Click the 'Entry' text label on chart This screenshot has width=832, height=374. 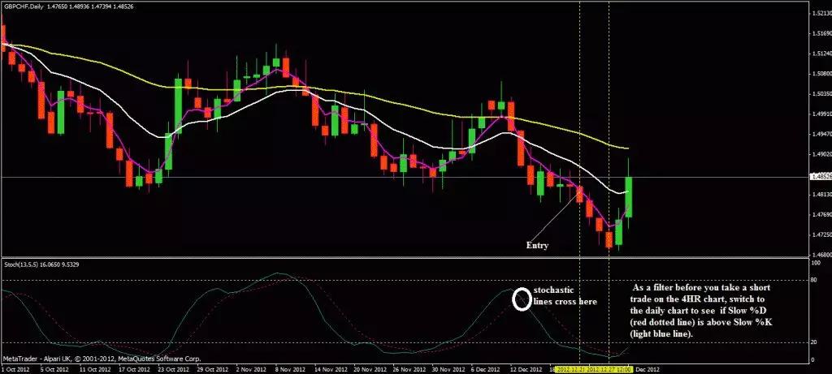tap(539, 243)
